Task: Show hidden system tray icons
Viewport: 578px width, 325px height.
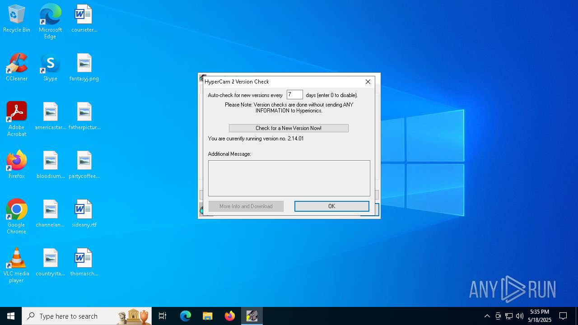Action: [x=487, y=316]
